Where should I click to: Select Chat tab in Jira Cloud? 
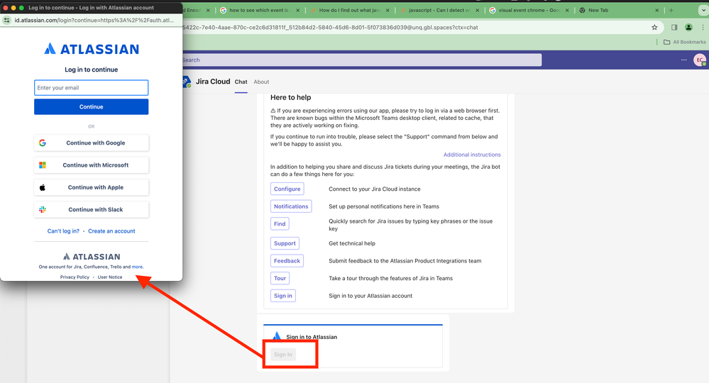pos(241,82)
